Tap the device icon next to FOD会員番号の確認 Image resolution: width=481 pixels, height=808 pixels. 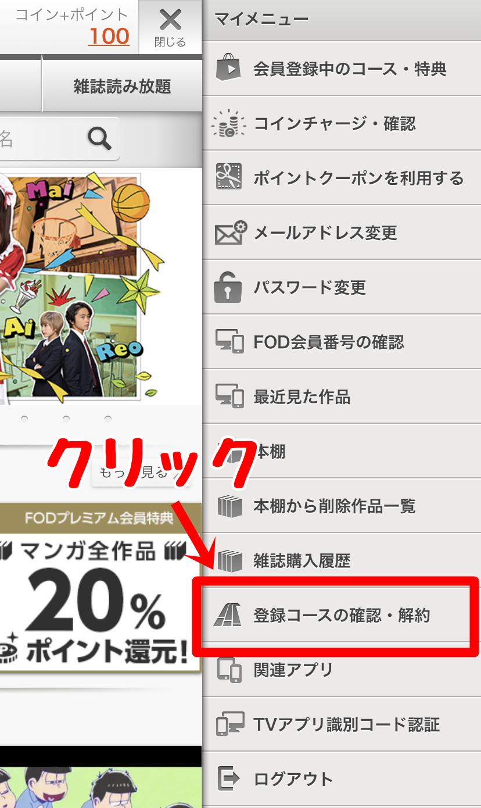tap(229, 342)
